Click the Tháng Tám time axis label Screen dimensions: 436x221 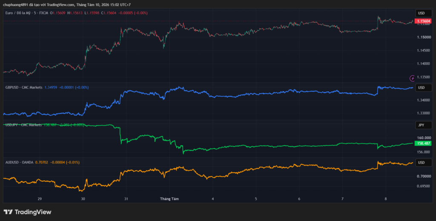[169, 199]
